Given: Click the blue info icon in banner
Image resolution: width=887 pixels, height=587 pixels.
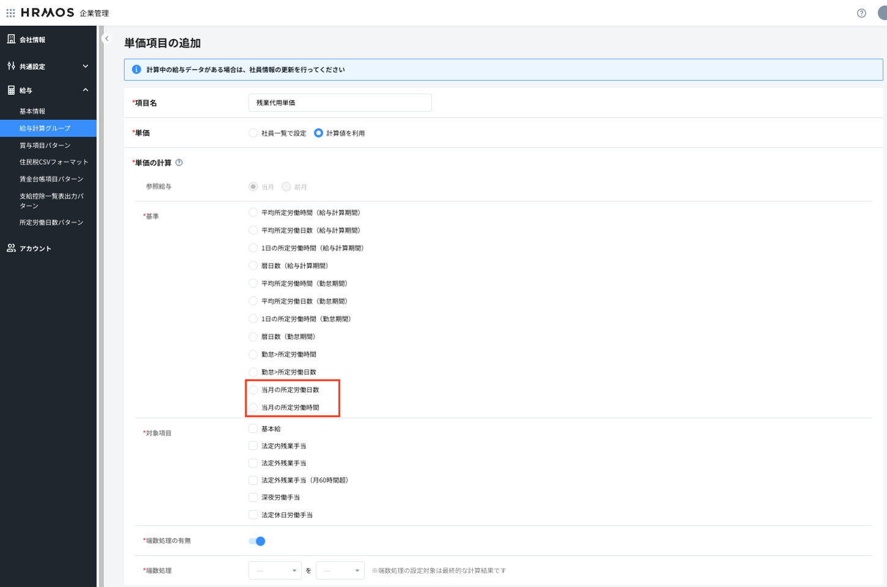Looking at the screenshot, I should [136, 70].
